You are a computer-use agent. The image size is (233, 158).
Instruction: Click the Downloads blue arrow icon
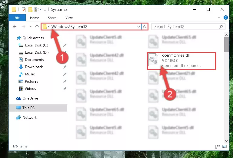(21, 67)
